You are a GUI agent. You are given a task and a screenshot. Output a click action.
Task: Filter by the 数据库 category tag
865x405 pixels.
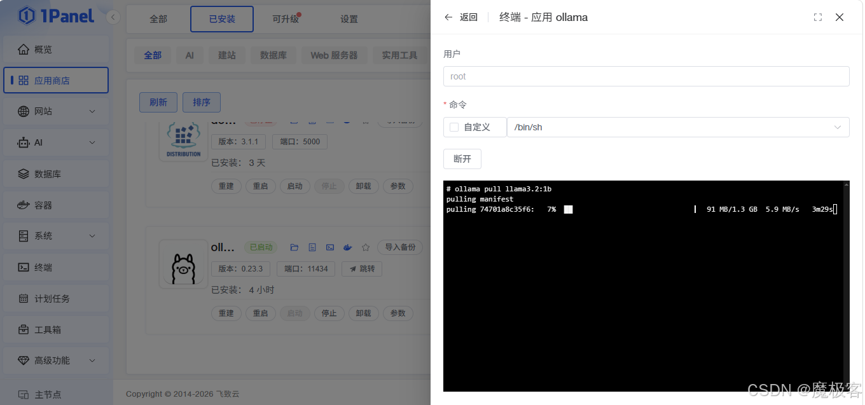click(x=273, y=55)
